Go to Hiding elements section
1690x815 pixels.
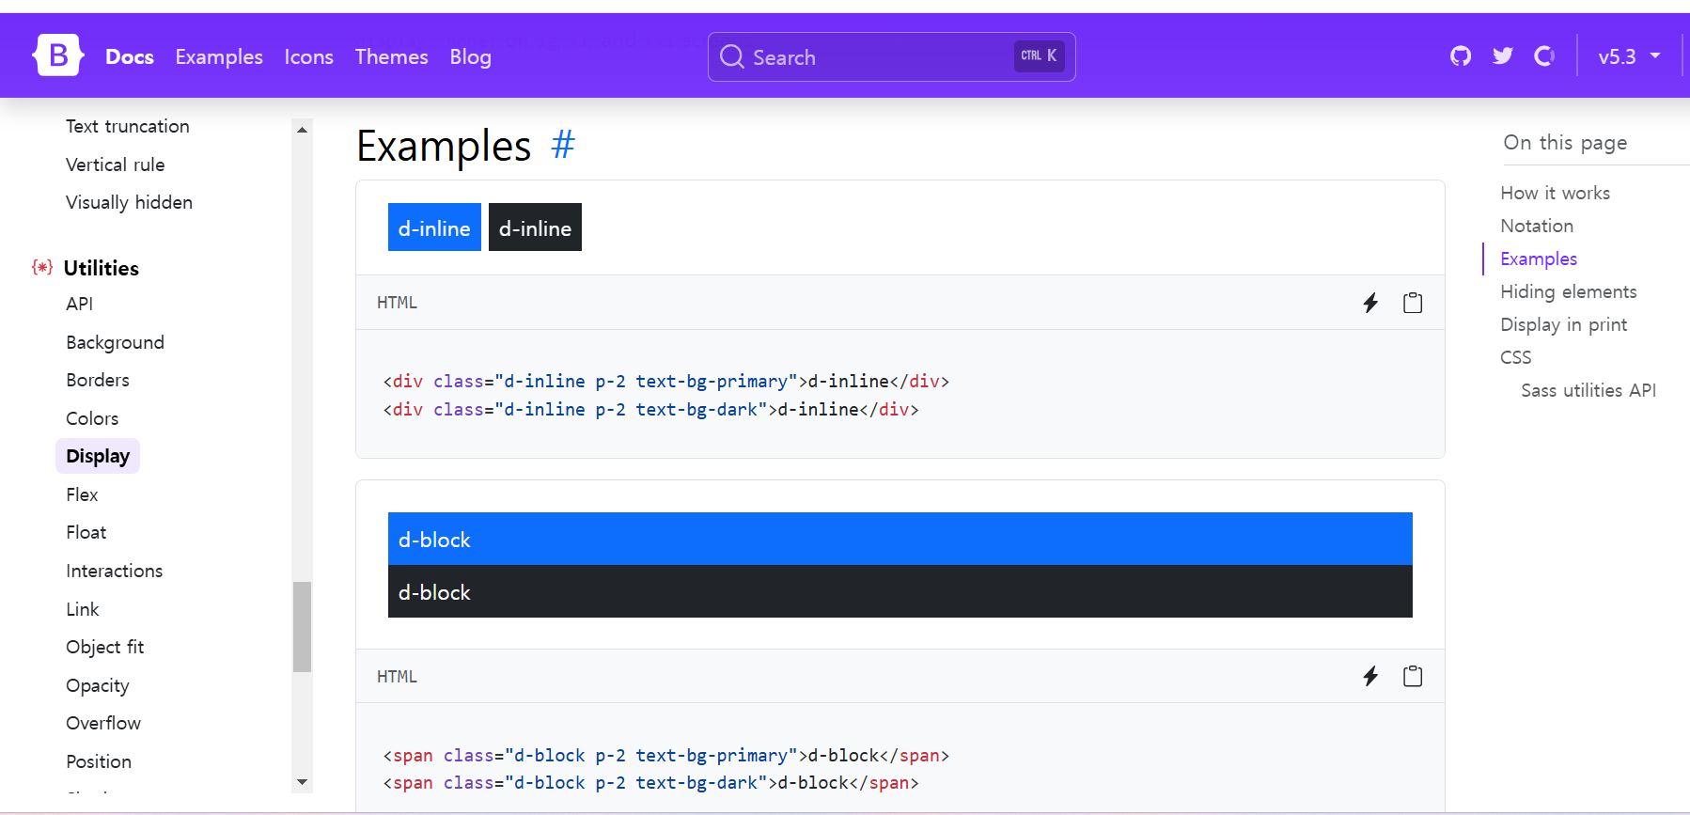(1568, 291)
